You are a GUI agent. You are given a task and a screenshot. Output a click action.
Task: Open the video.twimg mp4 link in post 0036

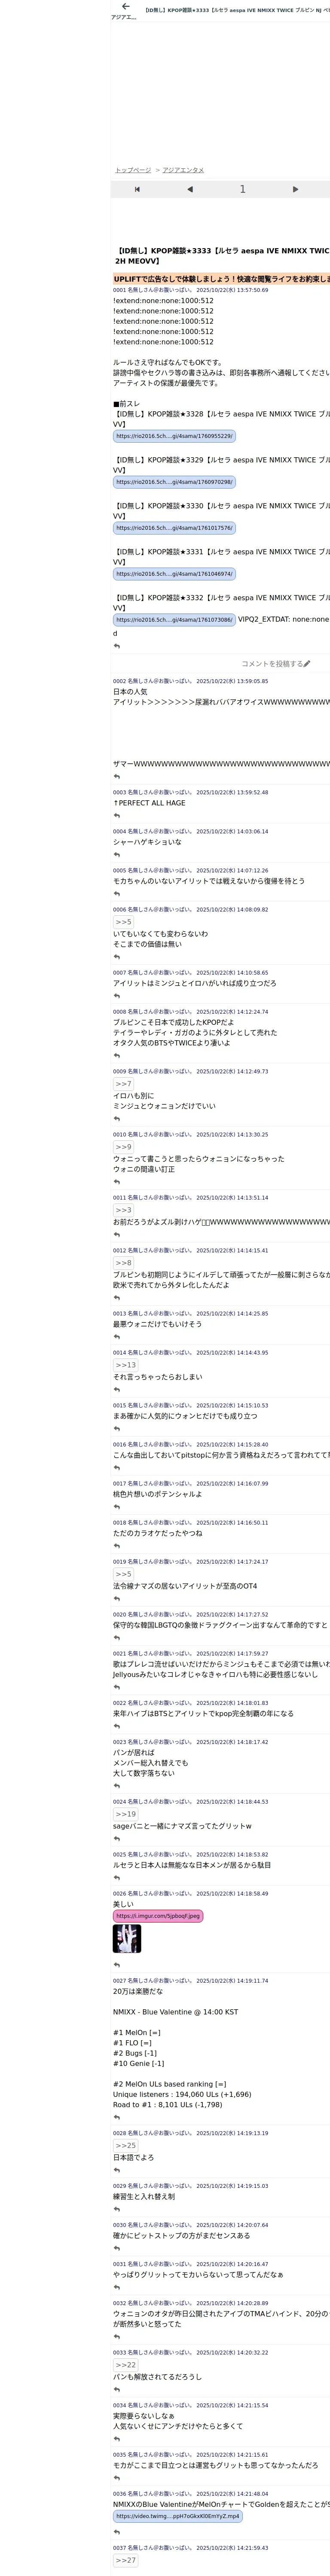pyautogui.click(x=177, y=2516)
